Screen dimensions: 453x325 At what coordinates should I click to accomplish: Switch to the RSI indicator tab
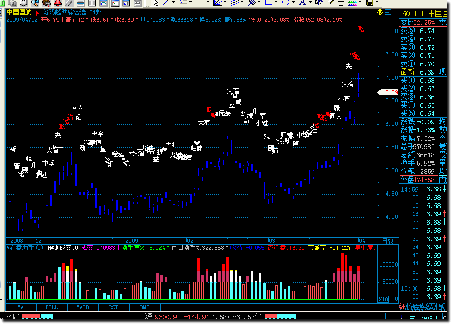point(113,308)
